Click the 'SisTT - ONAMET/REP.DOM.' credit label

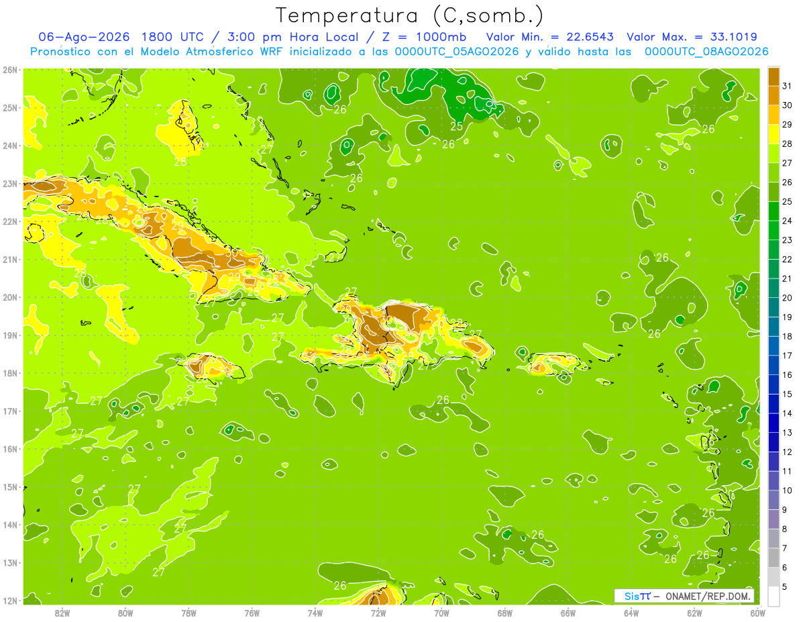click(684, 596)
